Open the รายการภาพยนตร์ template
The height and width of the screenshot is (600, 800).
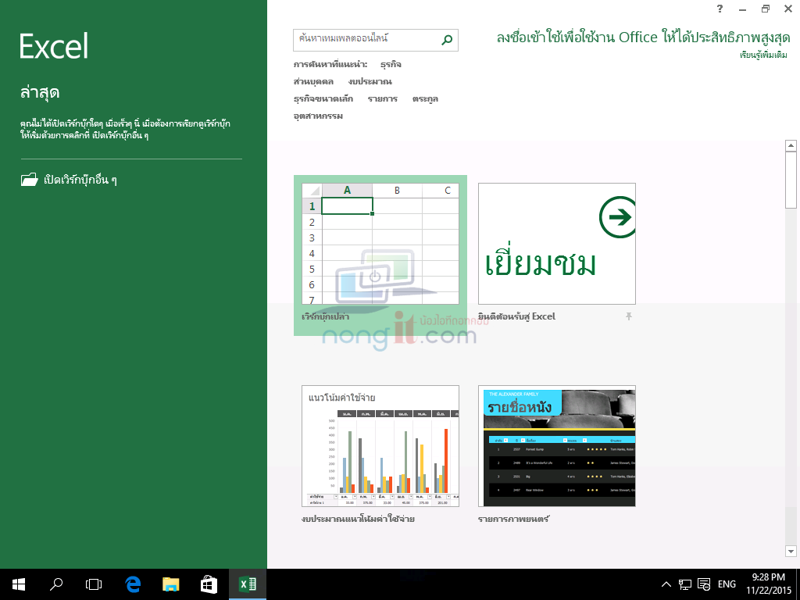point(556,445)
